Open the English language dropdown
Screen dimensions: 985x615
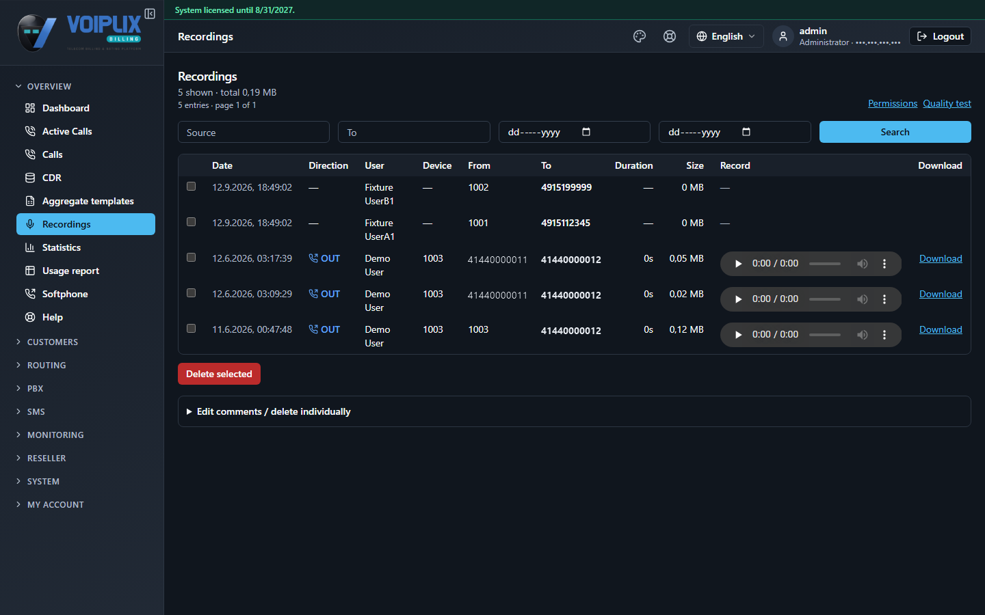click(726, 36)
